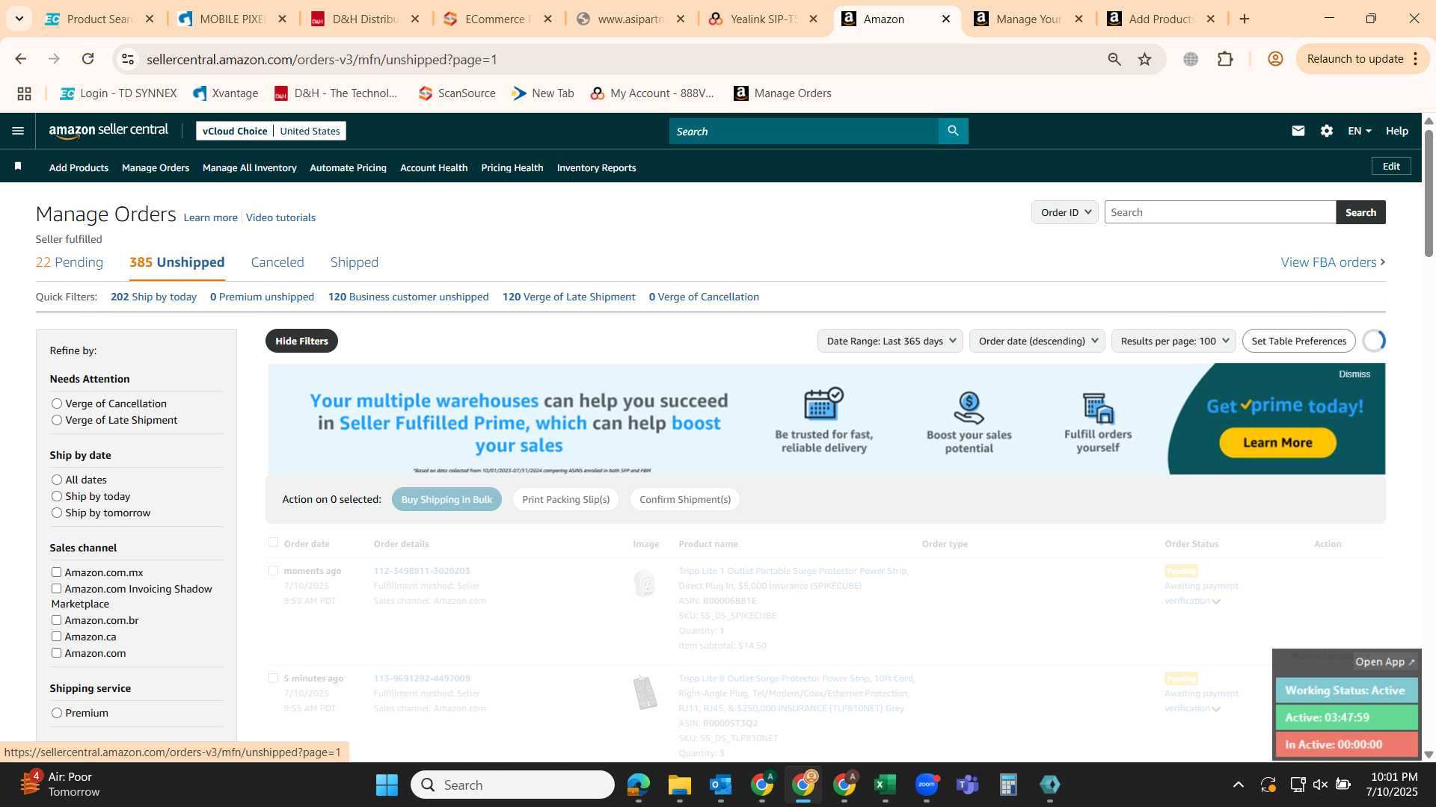This screenshot has height=807, width=1436.
Task: Click the Tripp Lite SPIKECUBE product thumbnail
Action: coord(644,584)
